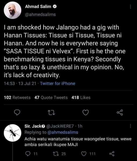Click the Twitter for iPhone source link
Viewport: 137px width, 161px height.
tap(58, 83)
